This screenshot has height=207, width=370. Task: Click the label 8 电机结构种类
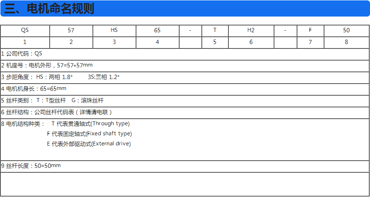23,124
